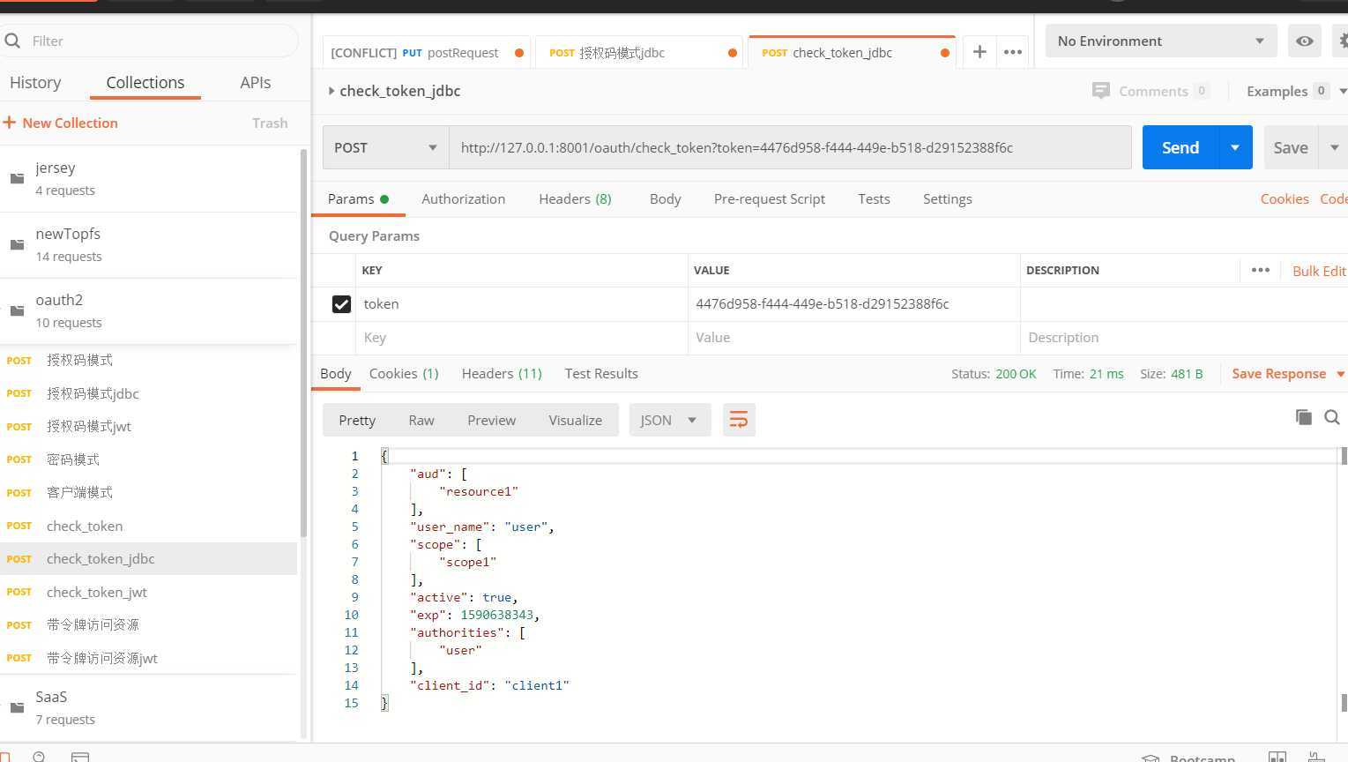Screen dimensions: 1348x762
Task: Switch to the [CONFLICT] postRequest tab
Action: click(427, 53)
